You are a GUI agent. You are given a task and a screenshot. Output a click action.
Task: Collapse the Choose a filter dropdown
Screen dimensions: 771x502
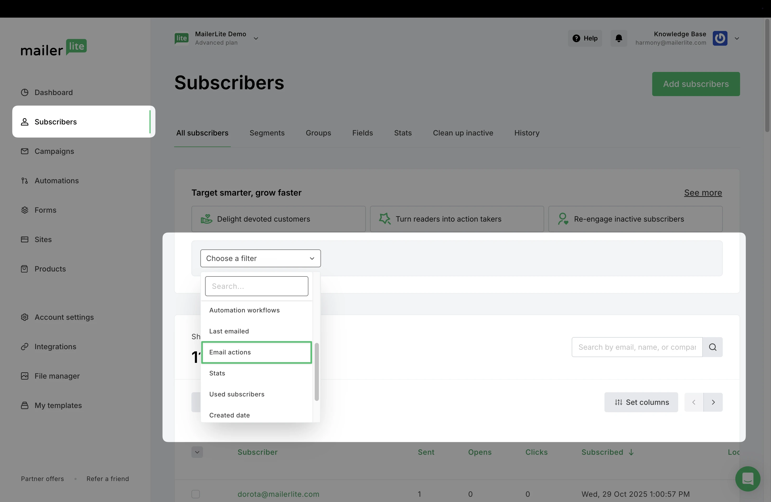[x=260, y=258]
